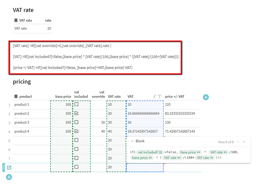
Task: Click second-line 'base price' formula chip
Action: [x=142, y=158]
